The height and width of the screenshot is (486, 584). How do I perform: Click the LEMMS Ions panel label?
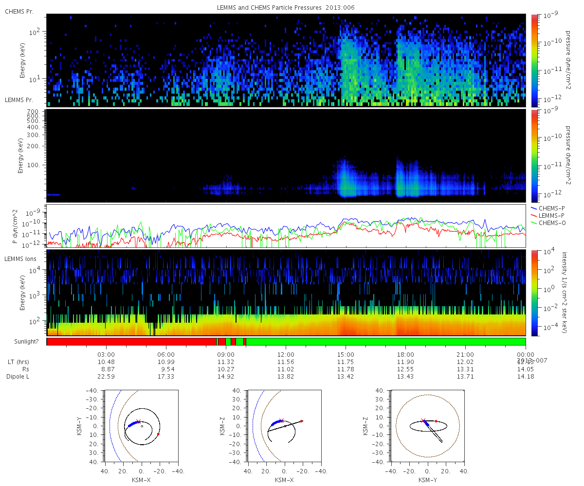tap(20, 259)
